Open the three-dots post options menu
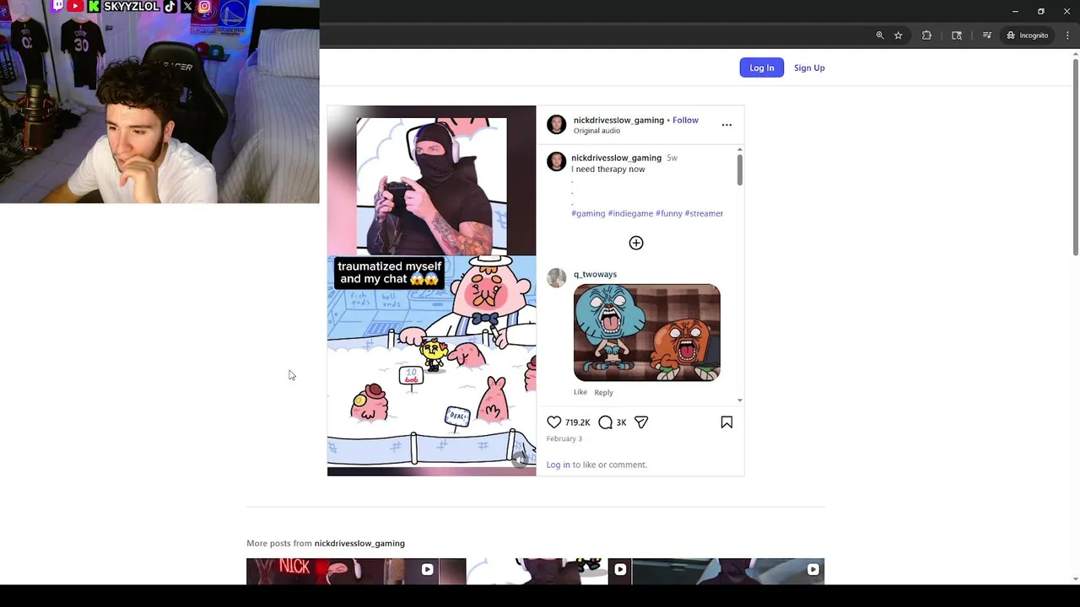Image resolution: width=1080 pixels, height=607 pixels. click(726, 125)
